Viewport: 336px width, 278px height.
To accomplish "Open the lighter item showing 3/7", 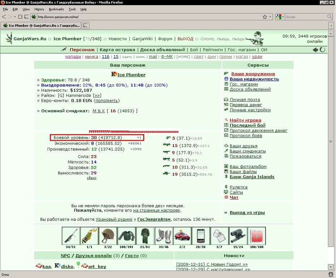I will coord(219,236).
